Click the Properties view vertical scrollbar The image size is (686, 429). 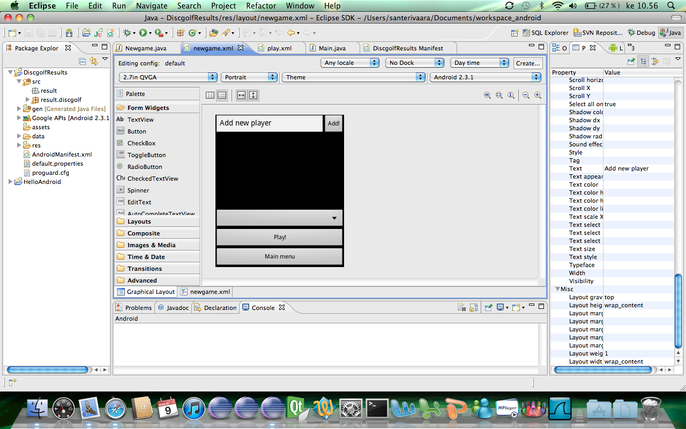click(x=678, y=311)
